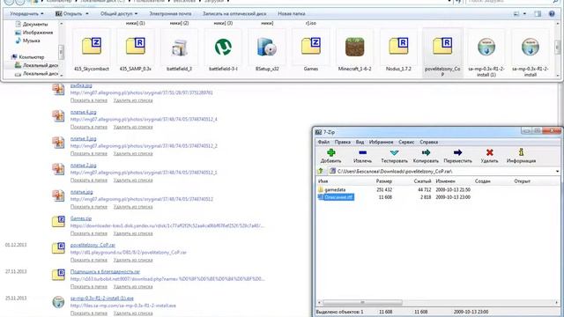Select the highlighted rtf file in 7-Zip
The image size is (564, 317).
336,197
